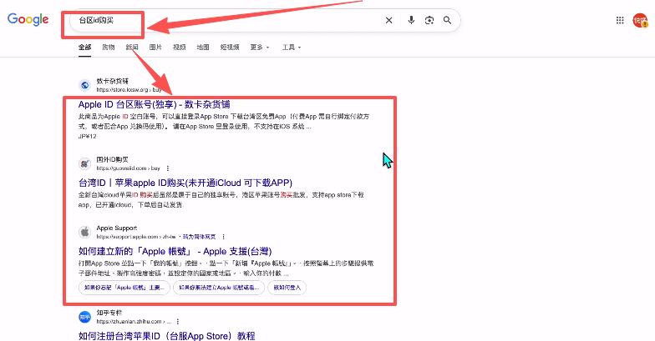Click the 該如何登入 chip
The width and height of the screenshot is (655, 341).
[x=287, y=288]
